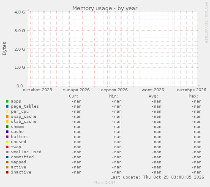The width and height of the screenshot is (210, 187).
Task: Click the Min value in unused row
Action: (x=117, y=142)
